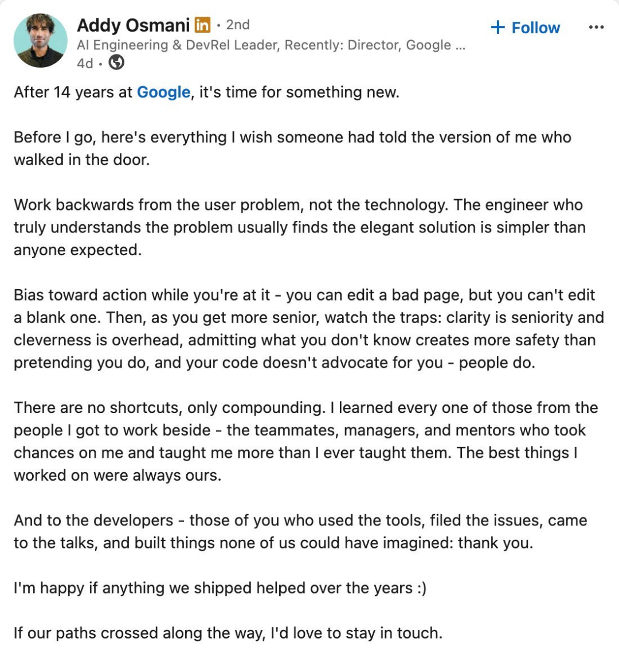Click the globe public visibility icon
Screen dimensions: 619x666
click(x=116, y=63)
